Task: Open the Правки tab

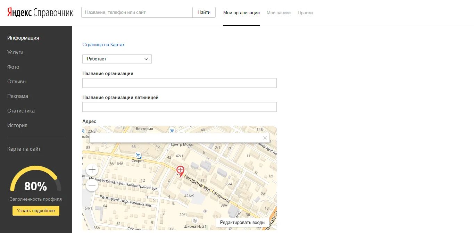Action: point(305,13)
